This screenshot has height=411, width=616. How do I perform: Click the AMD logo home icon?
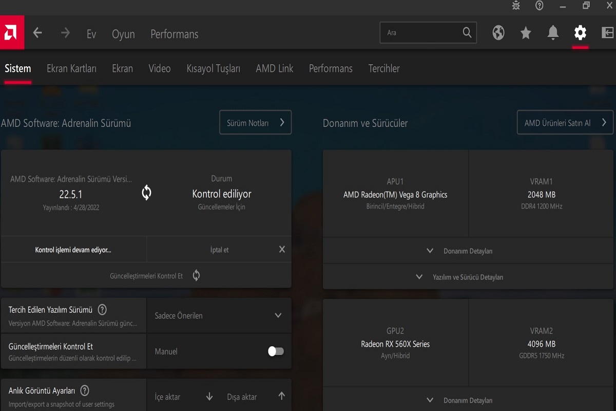click(11, 34)
